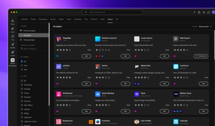Select the All pricing radio button

point(22,62)
